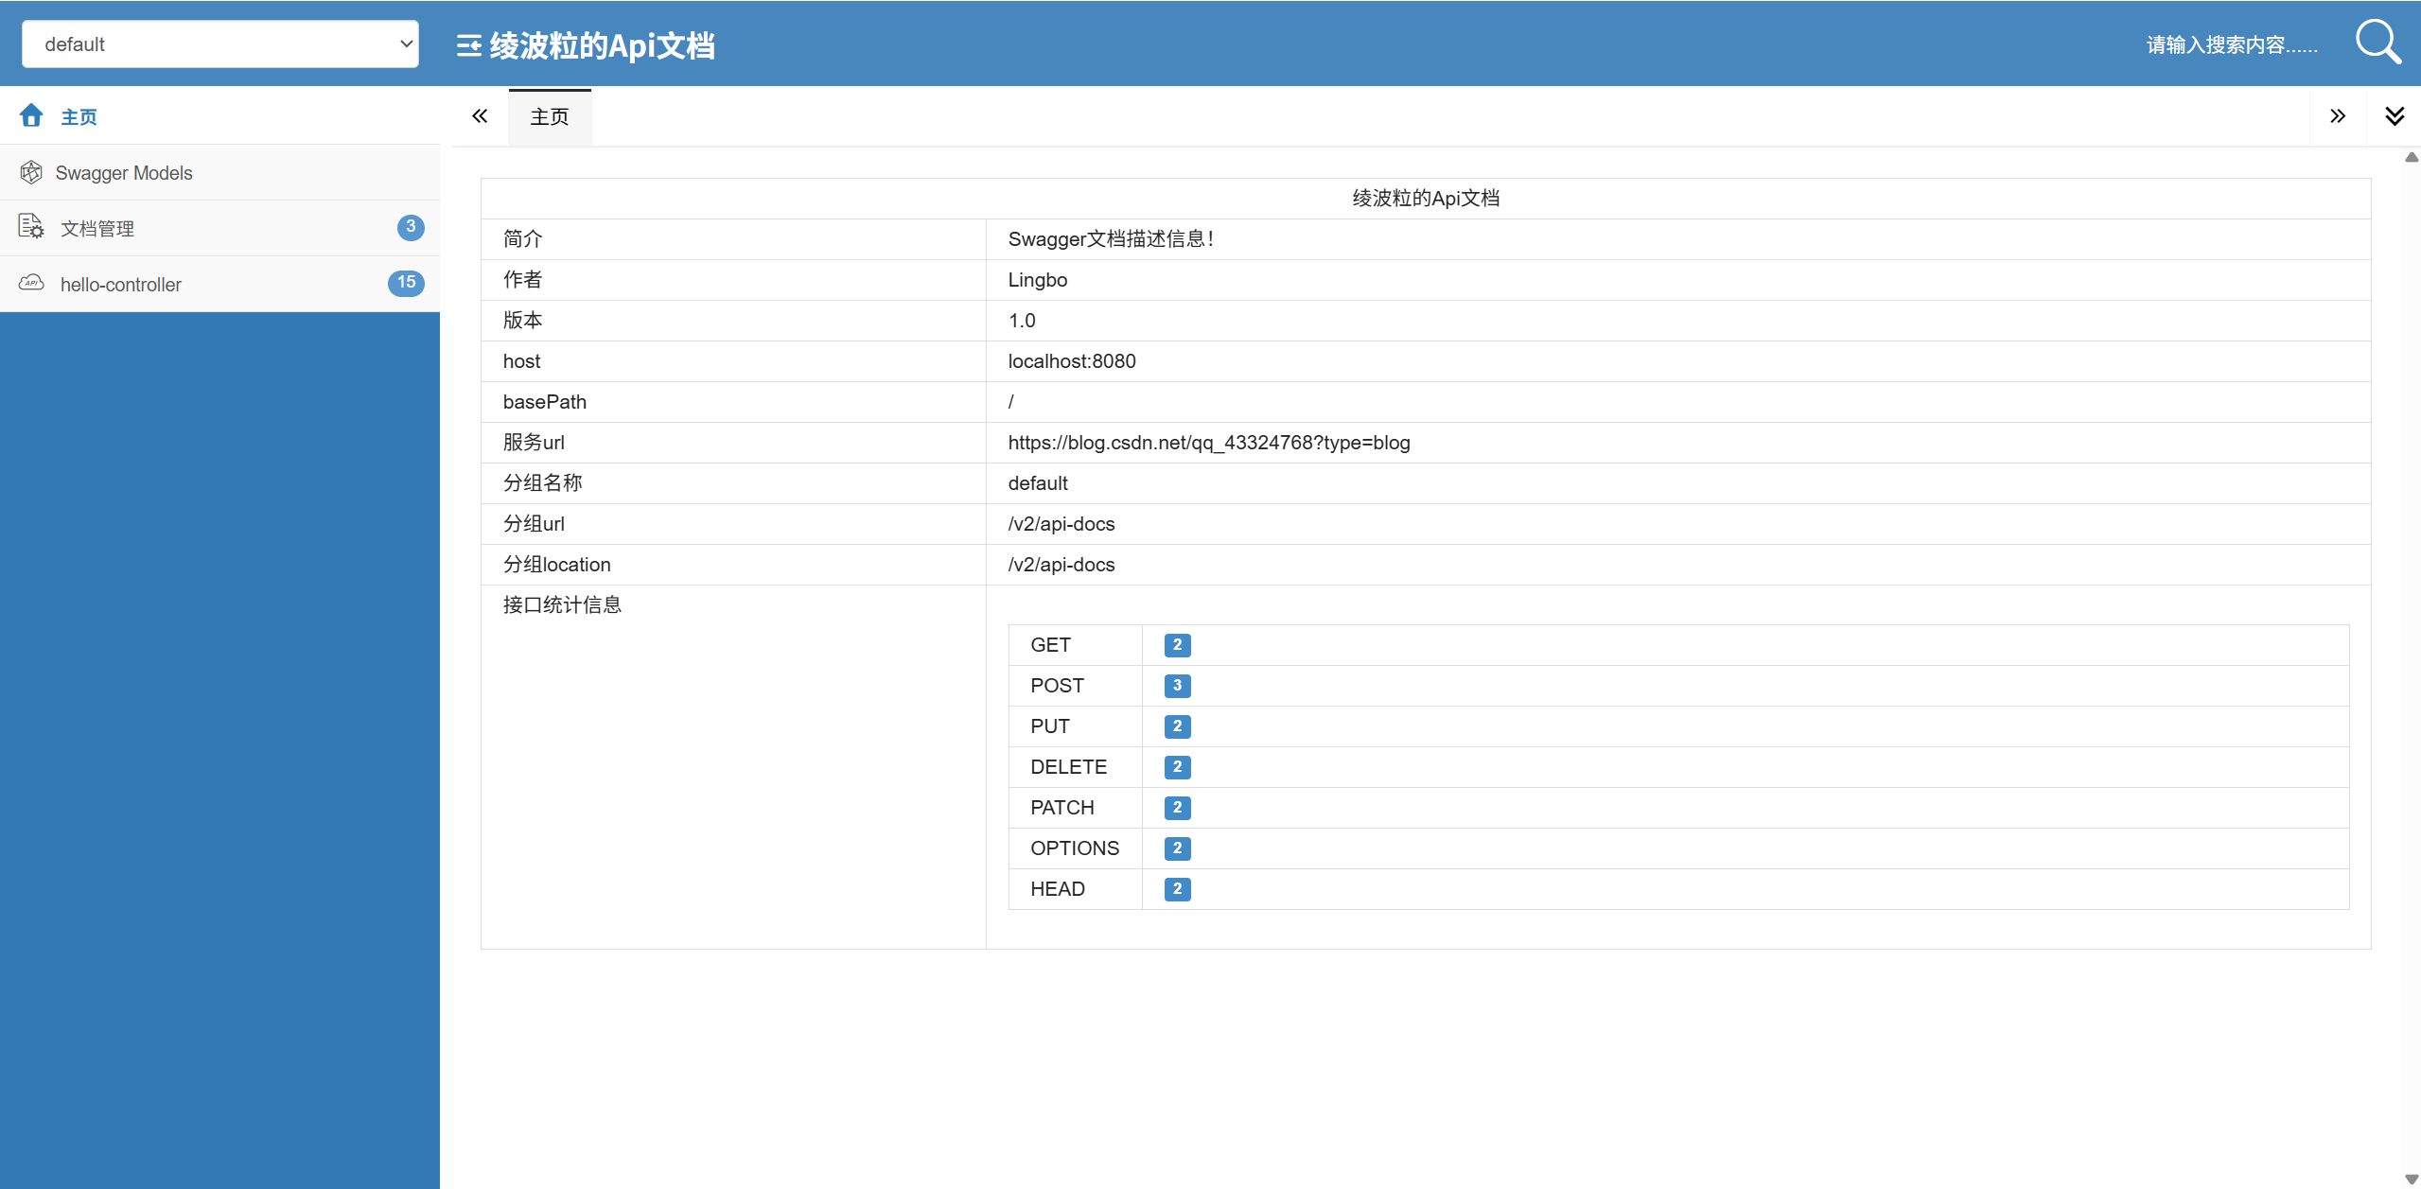The width and height of the screenshot is (2421, 1189).
Task: Click the 文档管理 document gear icon
Action: [x=31, y=227]
